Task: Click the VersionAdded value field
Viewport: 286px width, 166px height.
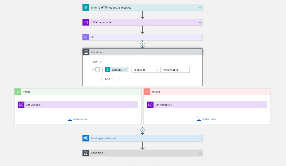Action: click(x=175, y=70)
